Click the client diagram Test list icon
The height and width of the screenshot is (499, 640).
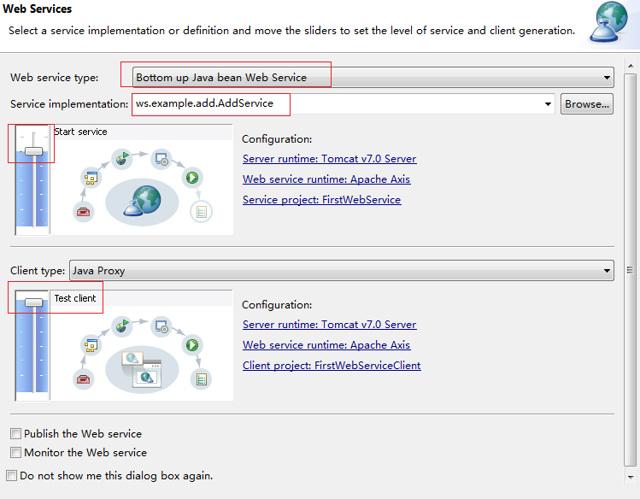click(201, 379)
